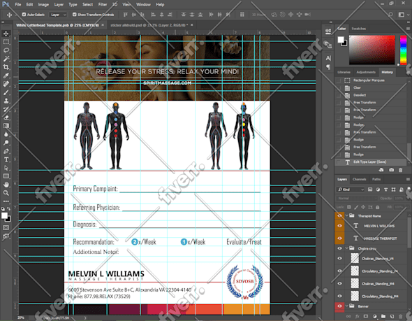Open the Layer auto-select dropdown

point(59,15)
